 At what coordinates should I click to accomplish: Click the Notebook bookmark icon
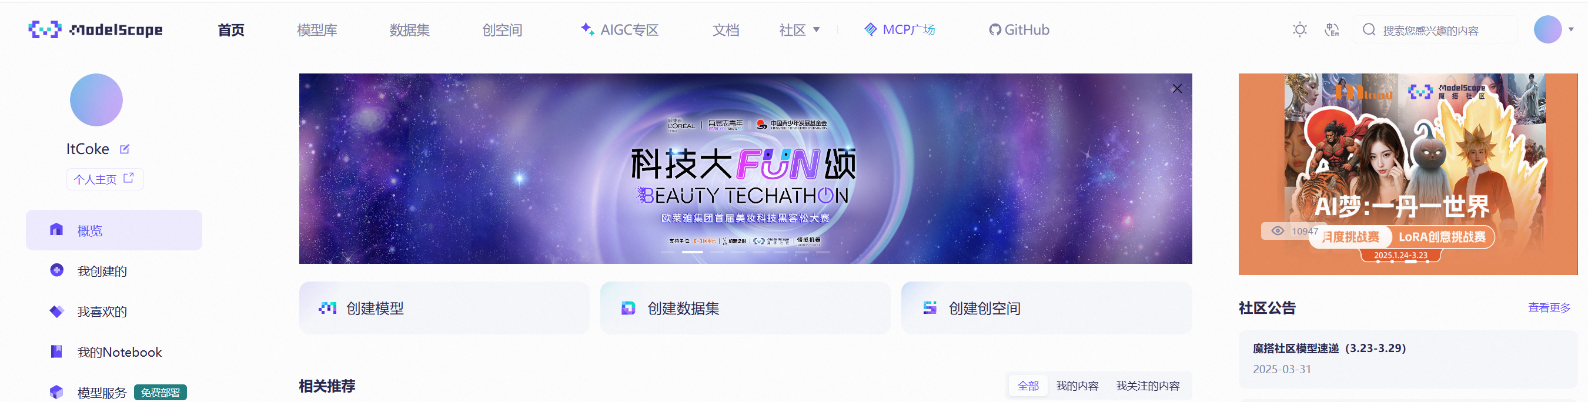coord(56,351)
